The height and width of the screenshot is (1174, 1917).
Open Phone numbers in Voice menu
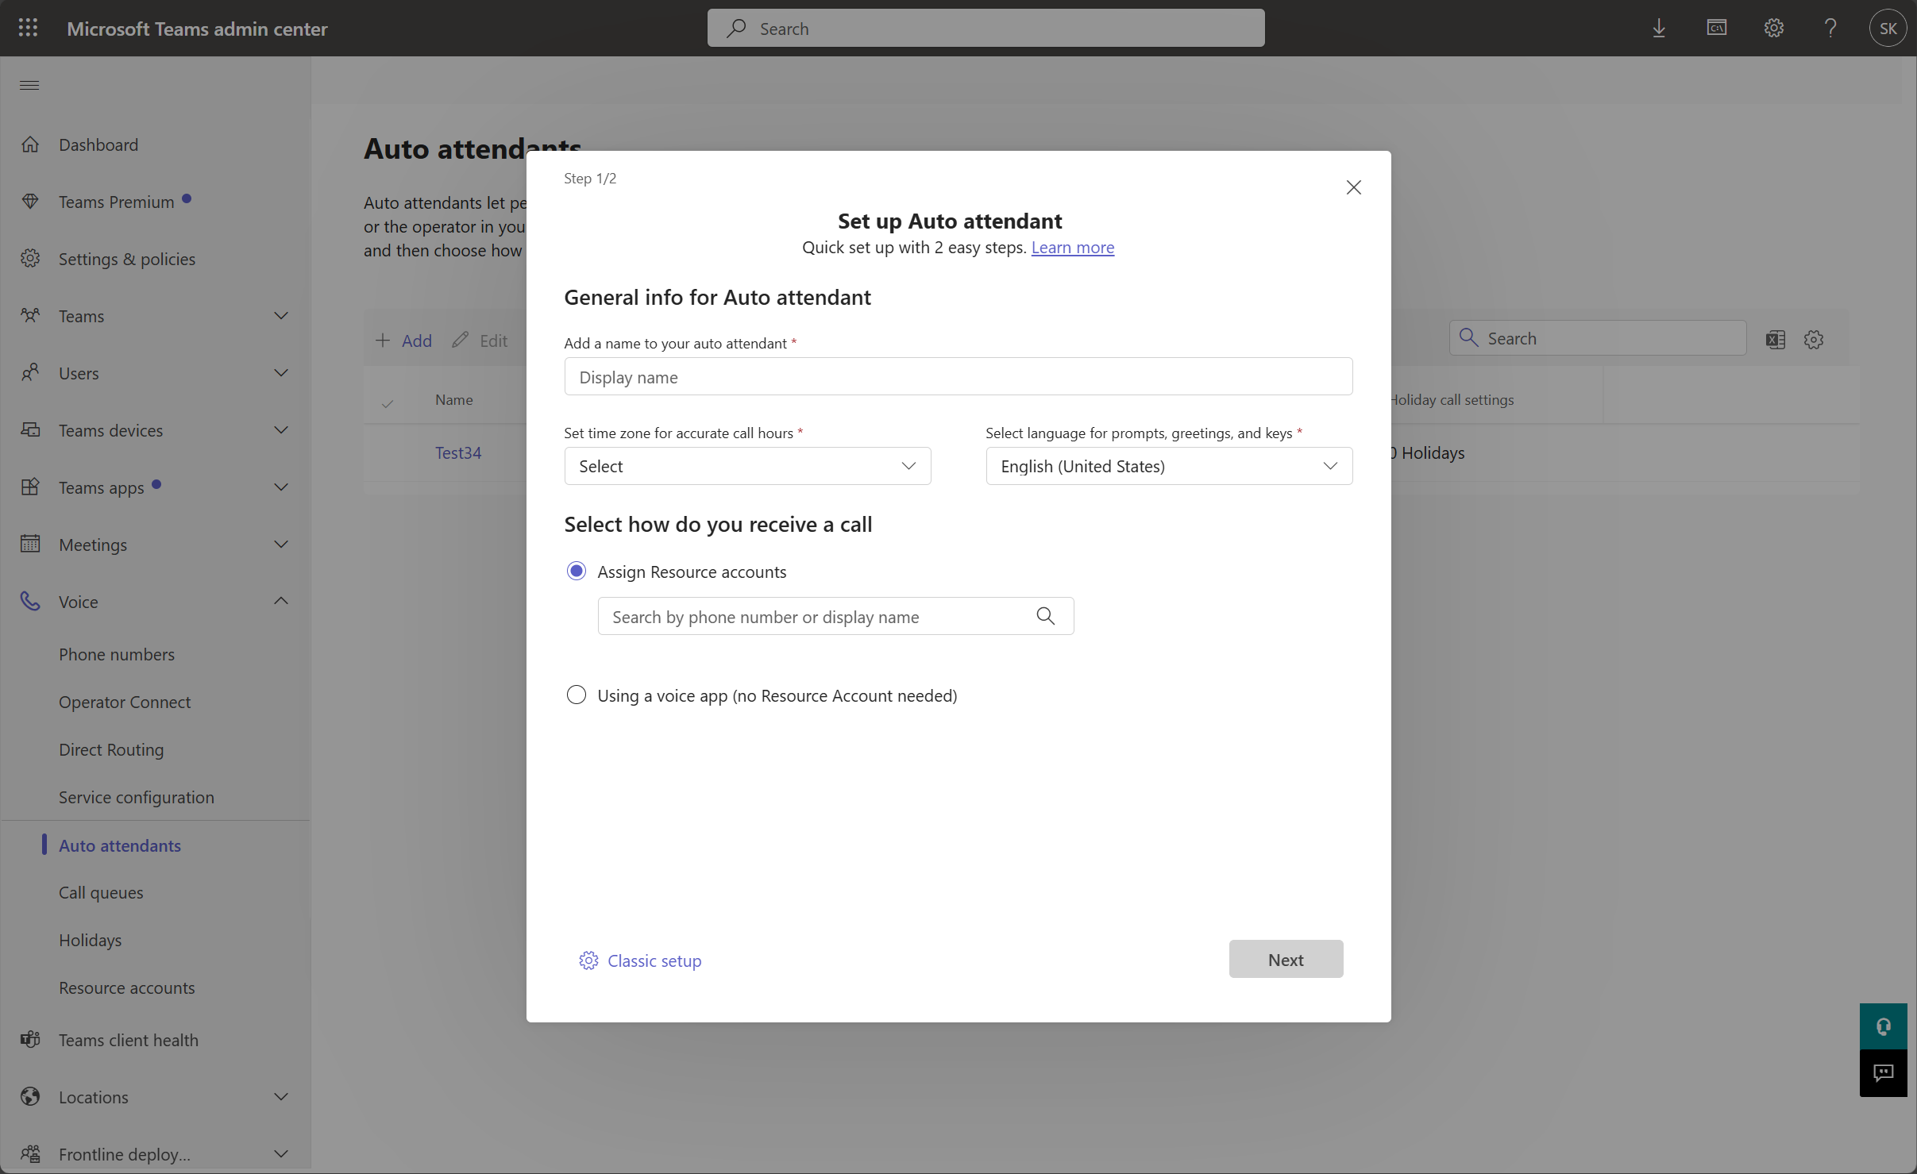coord(117,654)
